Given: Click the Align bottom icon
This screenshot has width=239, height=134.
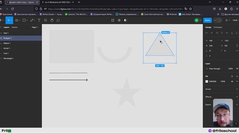Looking at the screenshot, I should click(232, 33).
